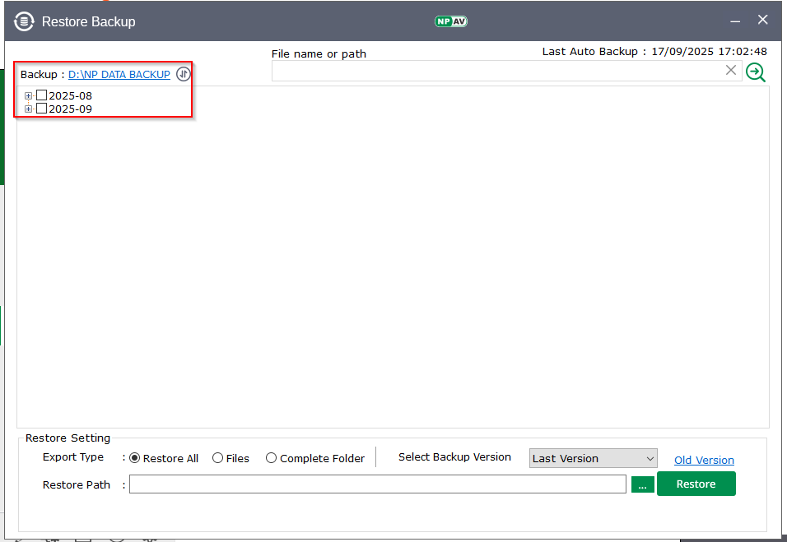Expand the 2025-09 backup folder node
This screenshot has width=787, height=542.
29,109
